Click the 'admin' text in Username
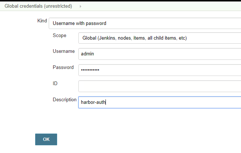 click(88, 54)
